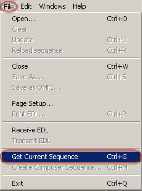
Task: Open the Edit menu
Action: 26,6
